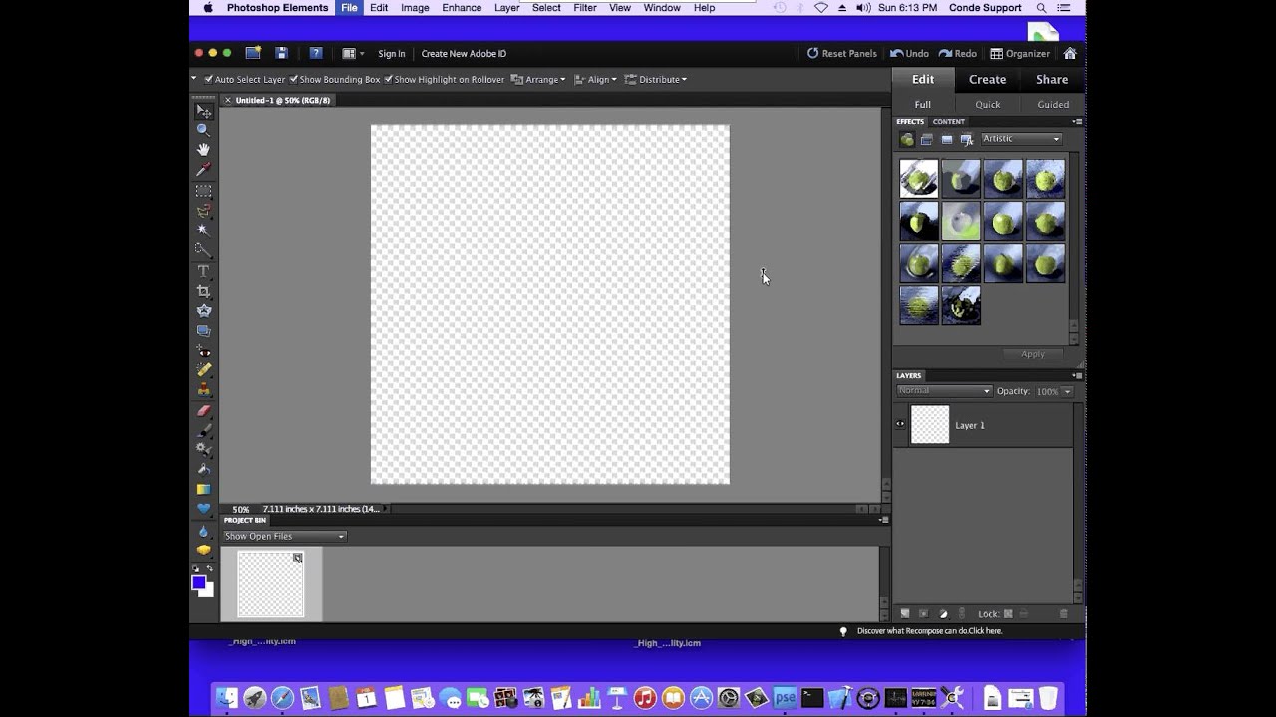The width and height of the screenshot is (1276, 717).
Task: Open the Normal blend mode dropdown
Action: 944,391
